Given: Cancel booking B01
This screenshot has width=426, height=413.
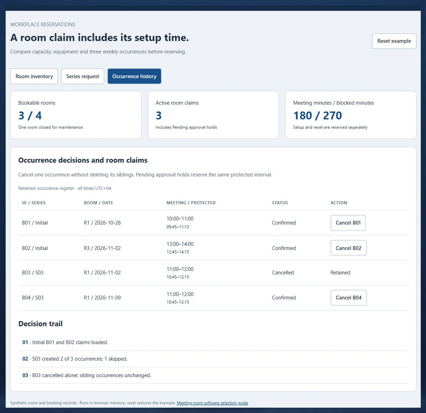Looking at the screenshot, I should pyautogui.click(x=348, y=223).
